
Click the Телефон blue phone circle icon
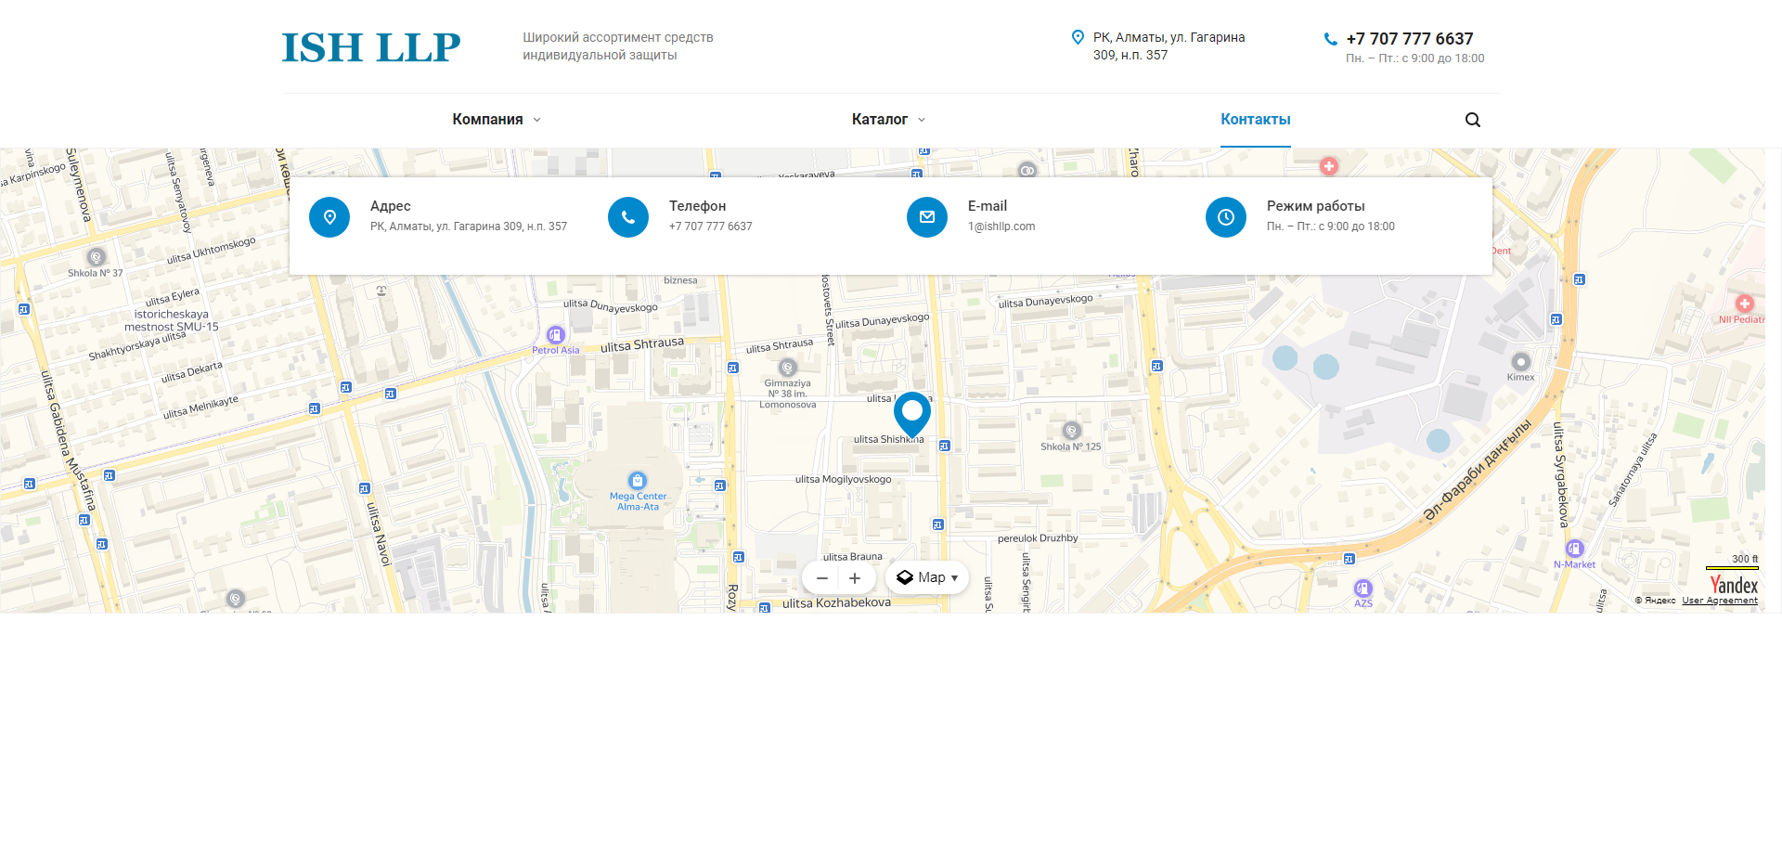point(628,217)
